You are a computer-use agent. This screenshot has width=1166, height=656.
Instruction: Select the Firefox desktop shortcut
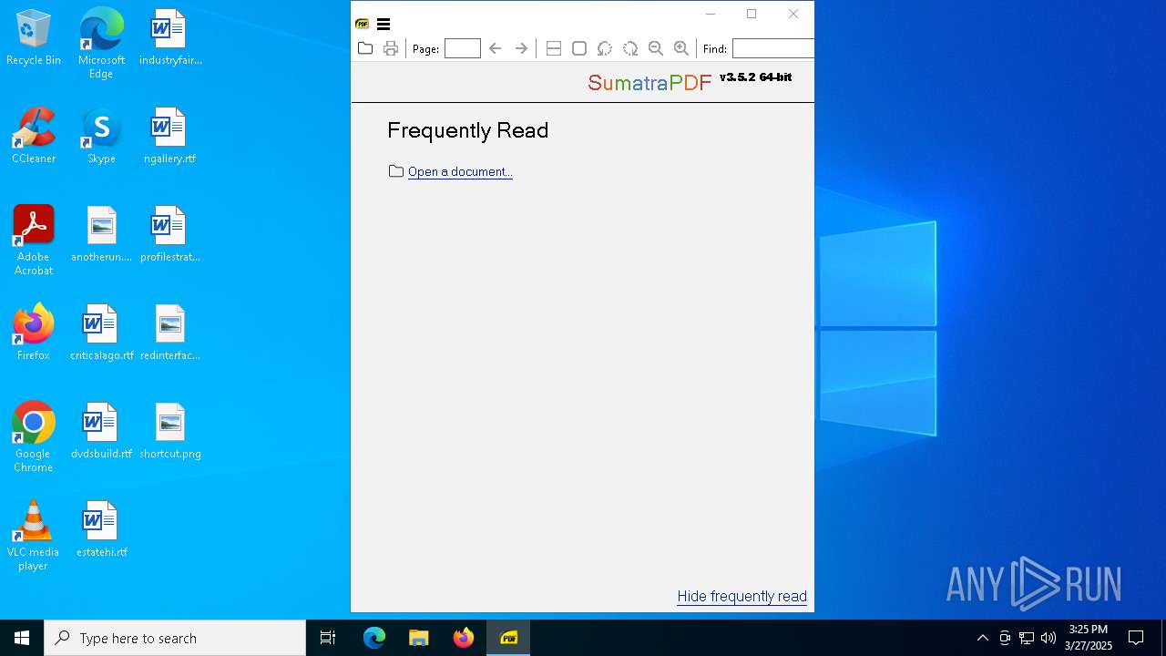coord(34,333)
